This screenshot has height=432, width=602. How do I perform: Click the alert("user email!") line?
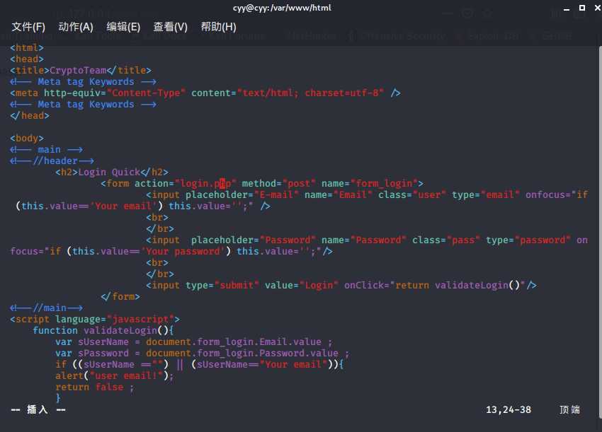tap(115, 376)
